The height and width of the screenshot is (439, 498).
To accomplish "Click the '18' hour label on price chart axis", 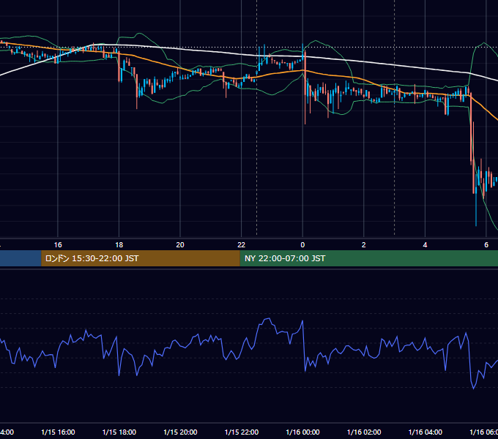I will (x=119, y=245).
